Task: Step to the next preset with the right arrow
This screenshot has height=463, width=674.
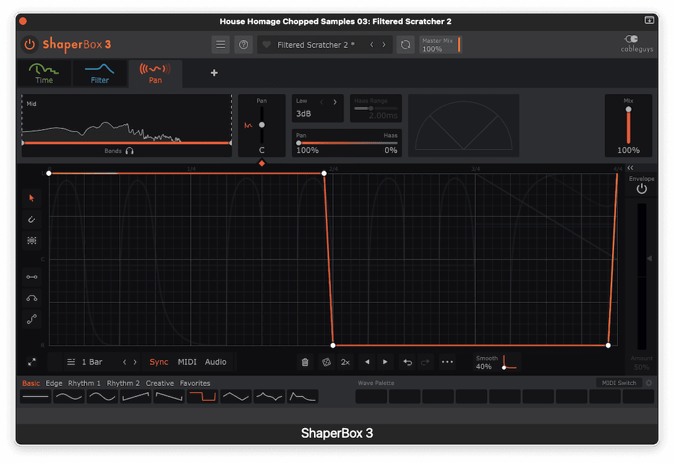Action: pyautogui.click(x=384, y=44)
